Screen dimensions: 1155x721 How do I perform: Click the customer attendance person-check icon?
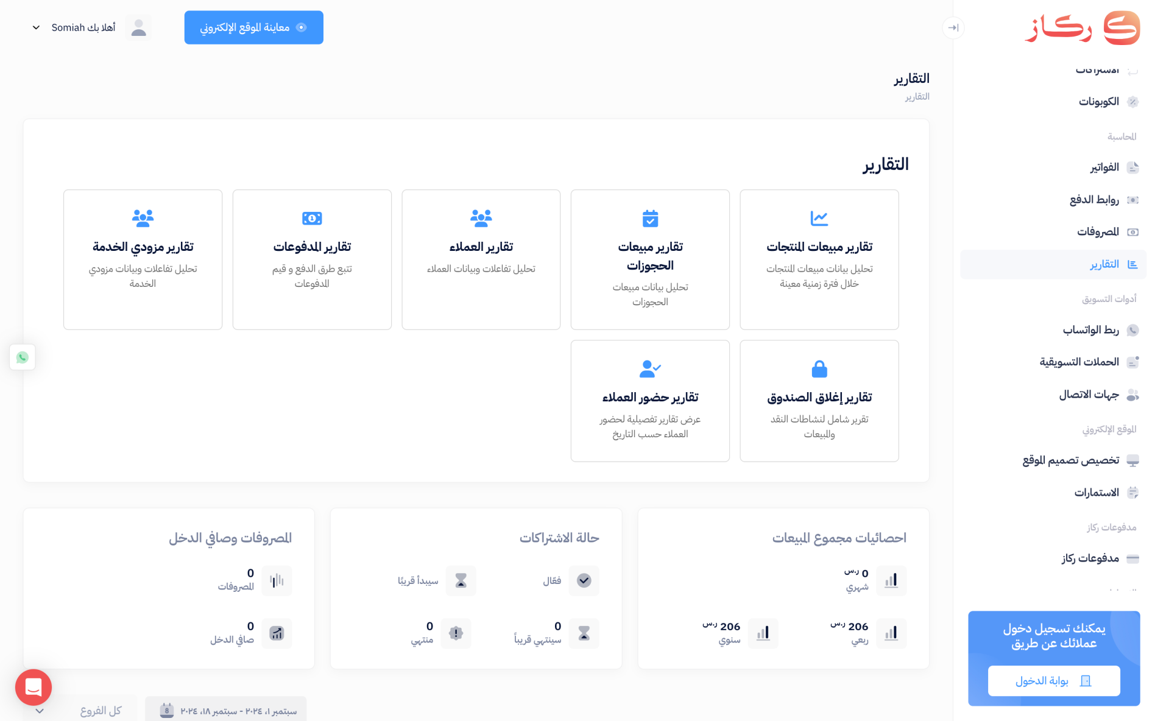[650, 368]
